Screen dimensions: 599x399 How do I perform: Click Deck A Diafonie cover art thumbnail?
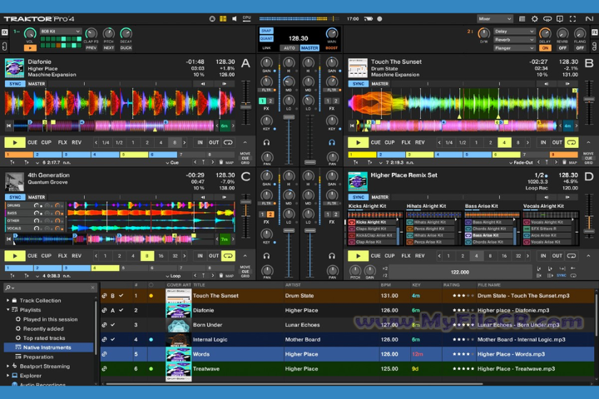[14, 68]
